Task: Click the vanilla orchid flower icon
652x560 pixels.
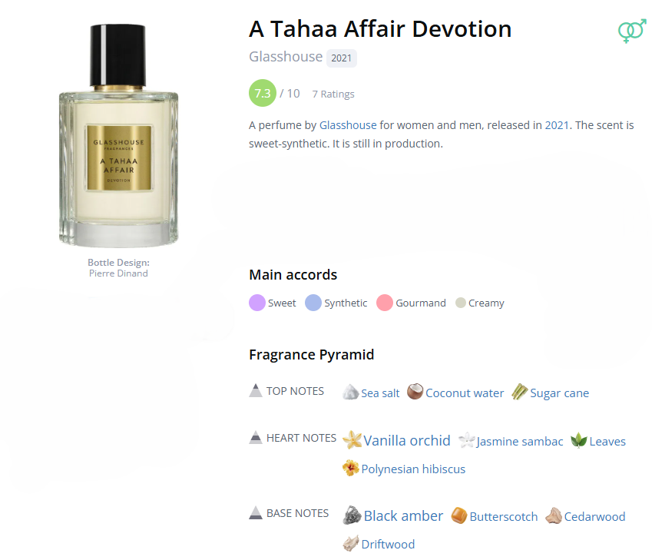Action: (352, 439)
